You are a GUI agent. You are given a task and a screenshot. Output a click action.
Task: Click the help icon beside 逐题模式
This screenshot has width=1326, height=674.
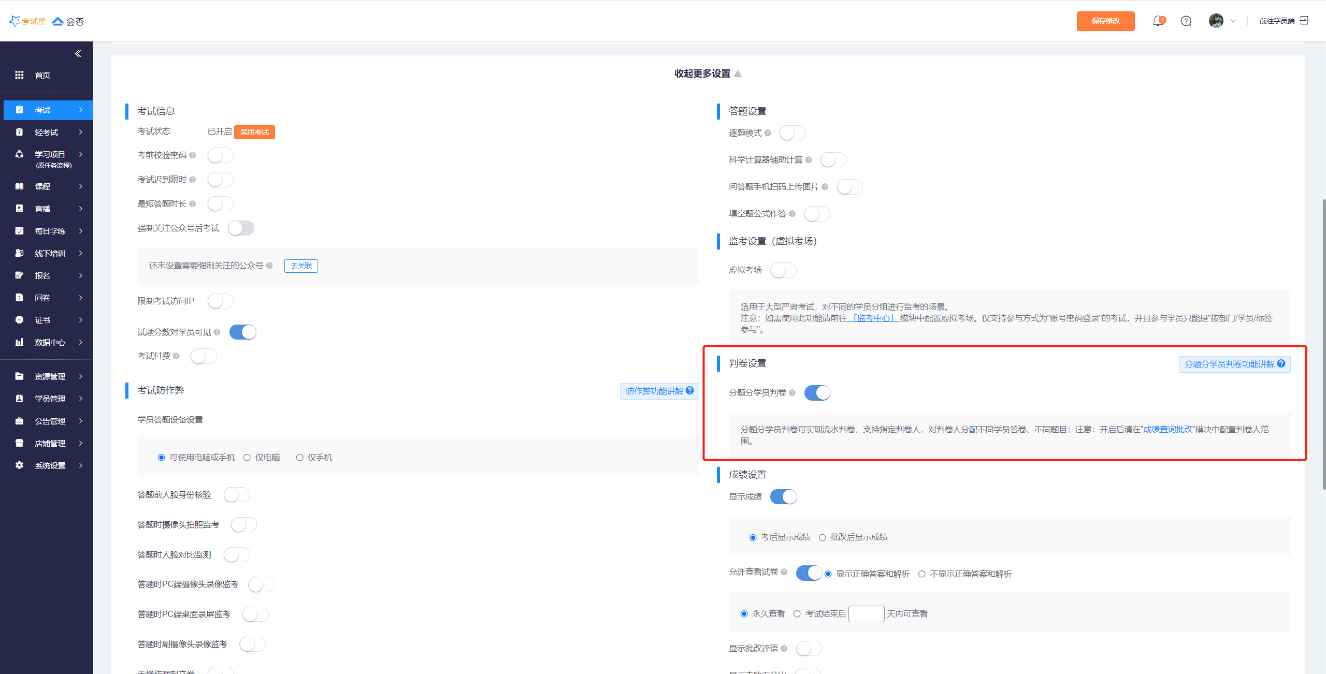768,133
